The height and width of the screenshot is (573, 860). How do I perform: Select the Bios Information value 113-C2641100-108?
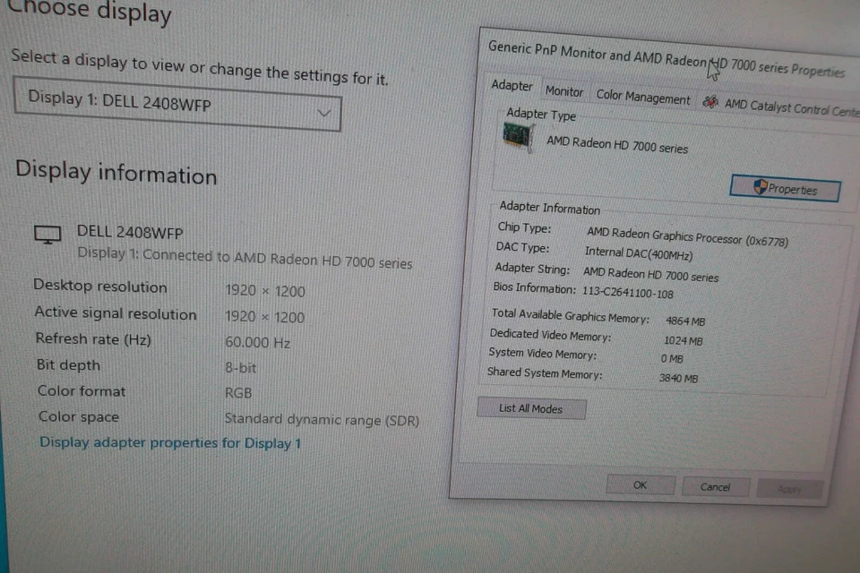tap(629, 294)
